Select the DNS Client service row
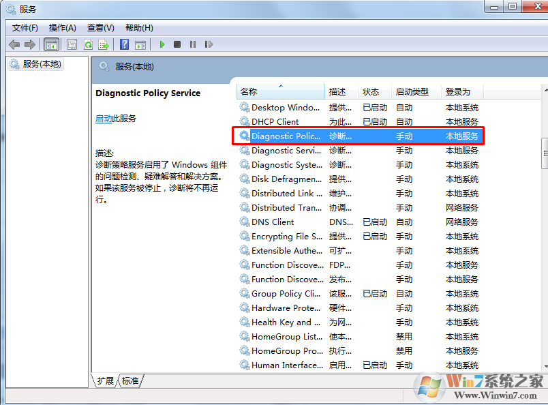 pyautogui.click(x=273, y=222)
